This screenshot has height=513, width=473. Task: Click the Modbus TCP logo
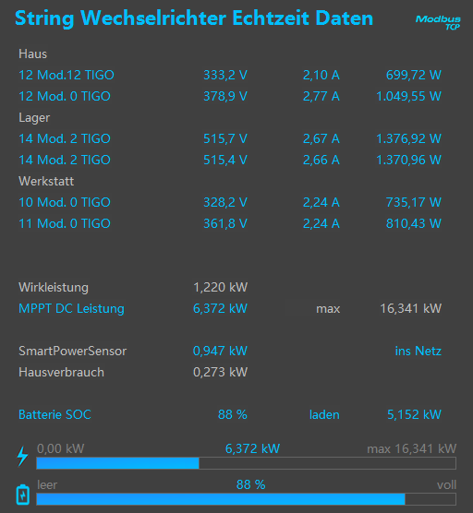[x=438, y=22]
